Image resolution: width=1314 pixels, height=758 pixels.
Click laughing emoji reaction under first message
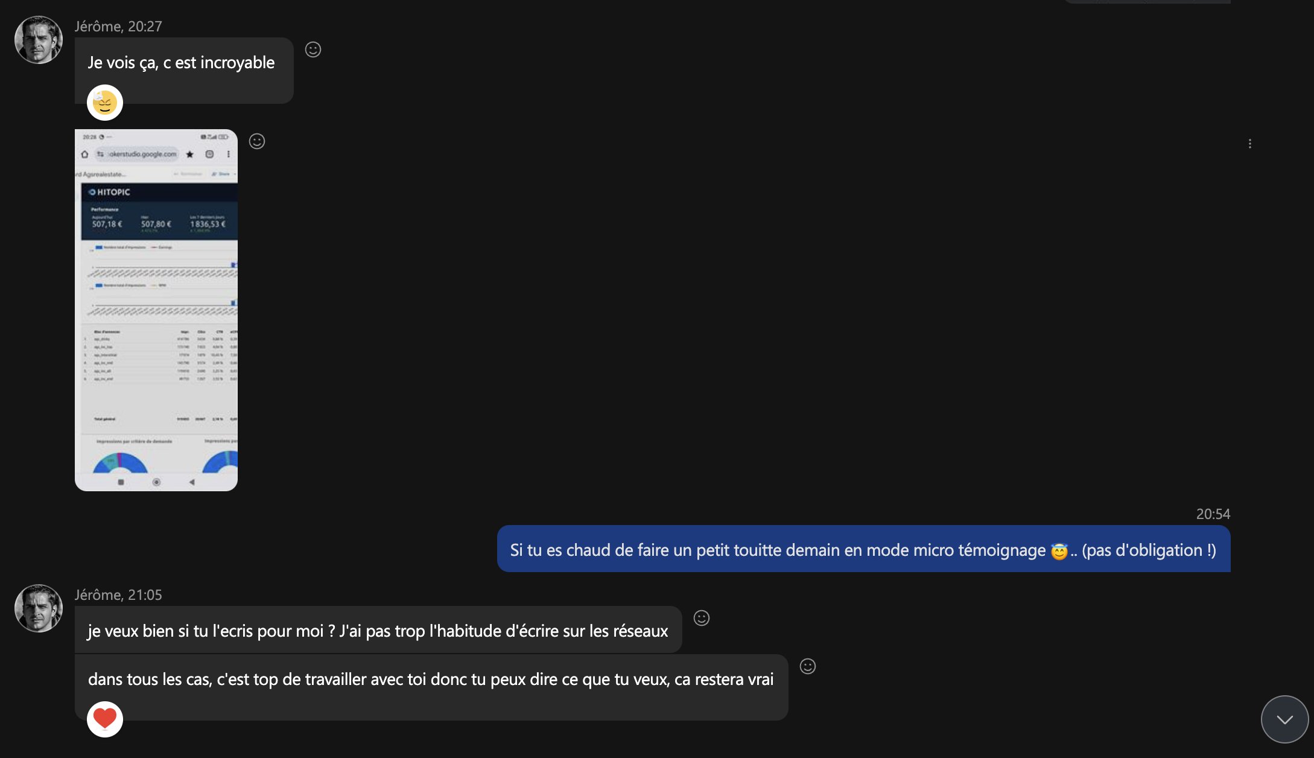(x=105, y=103)
